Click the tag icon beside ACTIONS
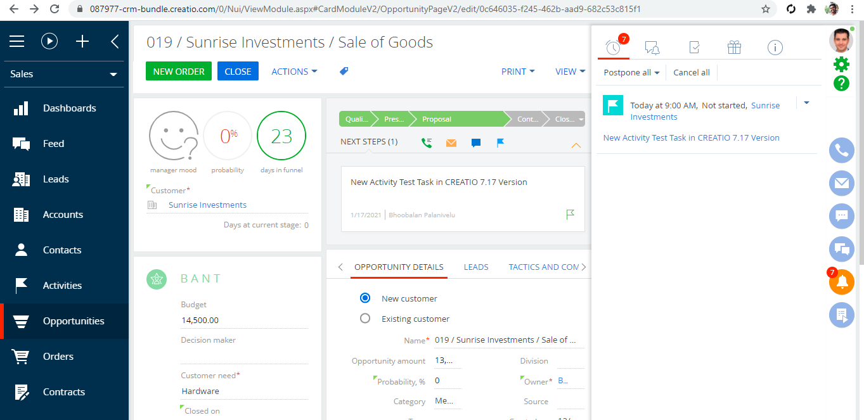The width and height of the screenshot is (864, 420). tap(344, 72)
